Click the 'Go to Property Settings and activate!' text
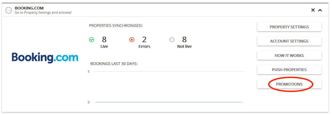The width and height of the screenshot is (332, 115). [x=43, y=12]
